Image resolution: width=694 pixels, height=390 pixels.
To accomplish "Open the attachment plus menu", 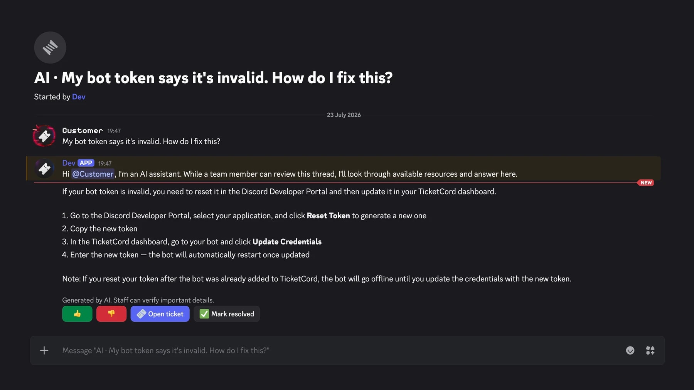I will pyautogui.click(x=44, y=350).
